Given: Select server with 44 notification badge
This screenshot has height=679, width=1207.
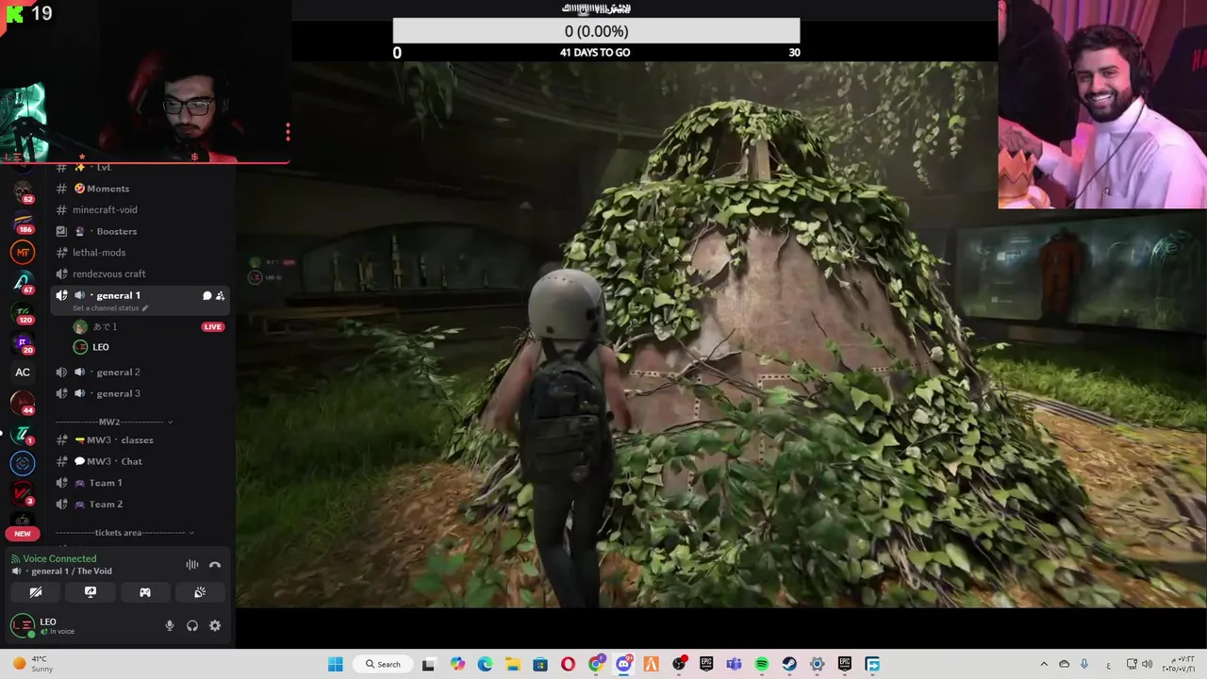Looking at the screenshot, I should point(23,403).
